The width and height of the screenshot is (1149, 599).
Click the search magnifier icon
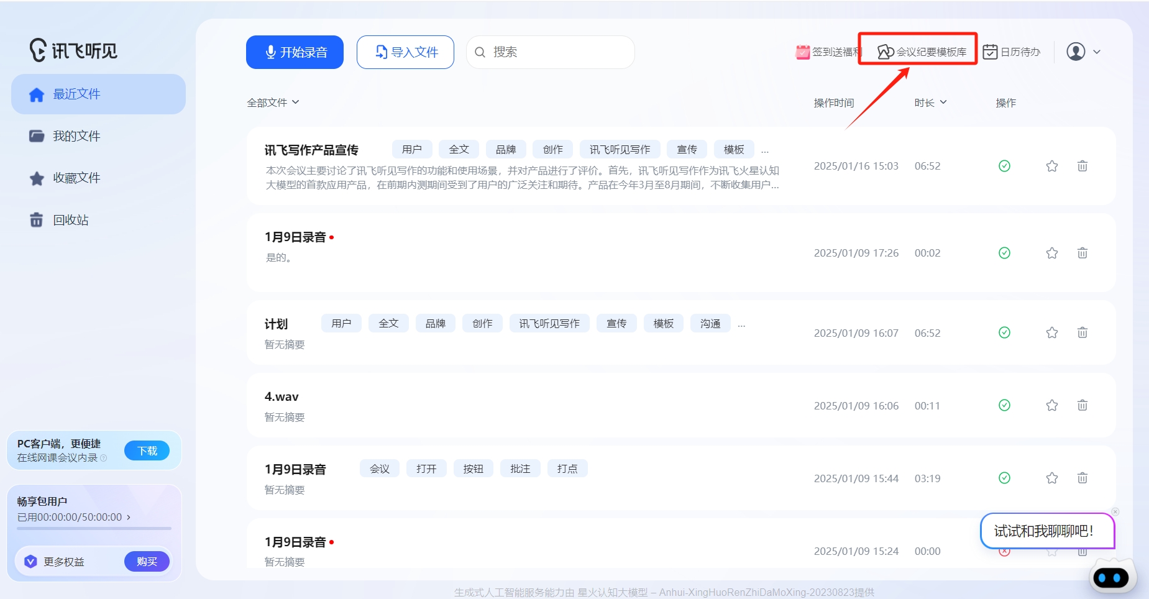pos(480,52)
